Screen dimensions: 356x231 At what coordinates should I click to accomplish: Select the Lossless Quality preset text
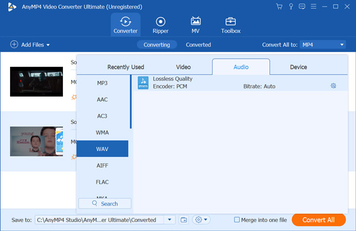(x=173, y=79)
